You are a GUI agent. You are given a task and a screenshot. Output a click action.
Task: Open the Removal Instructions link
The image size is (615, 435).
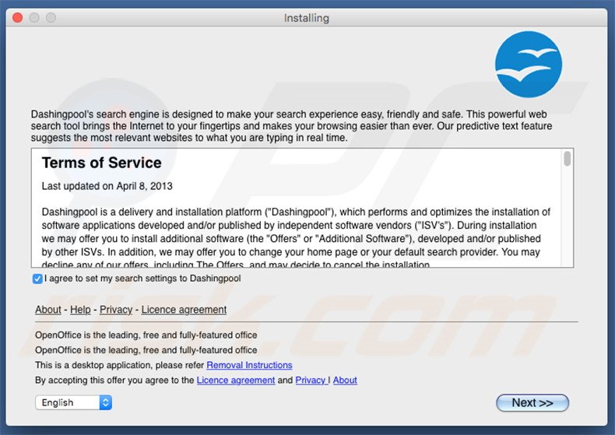tap(249, 365)
